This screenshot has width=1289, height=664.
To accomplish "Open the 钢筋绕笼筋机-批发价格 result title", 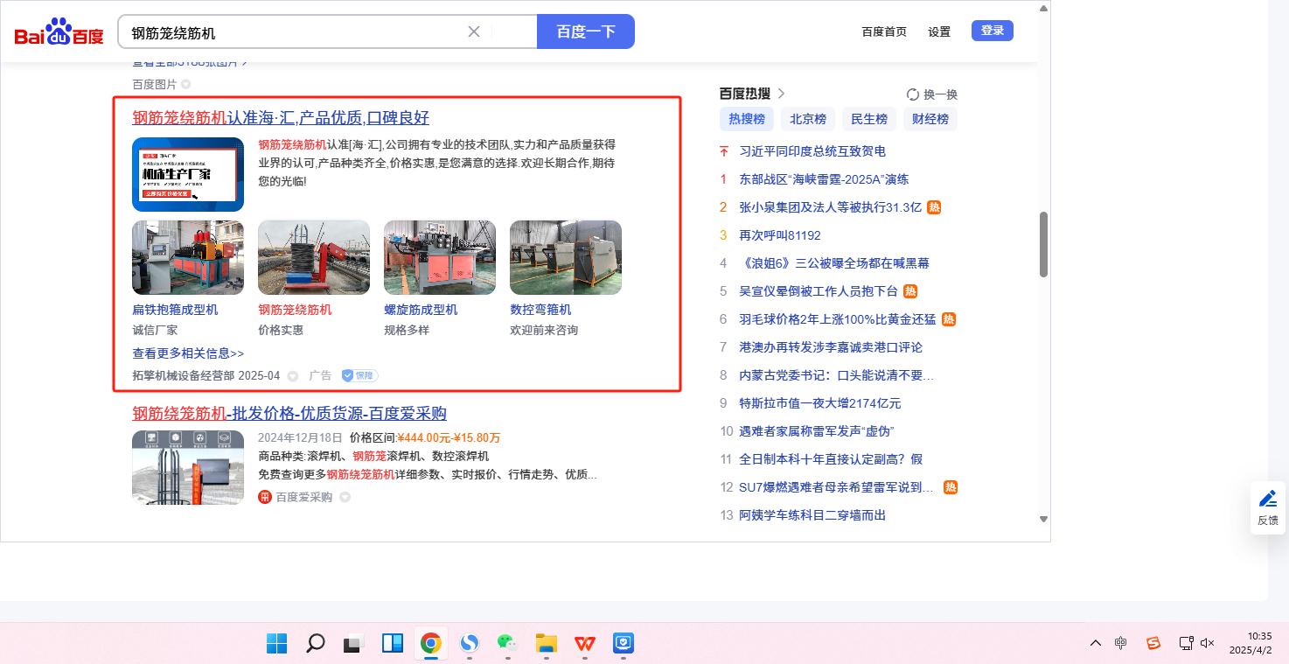I will coord(289,413).
